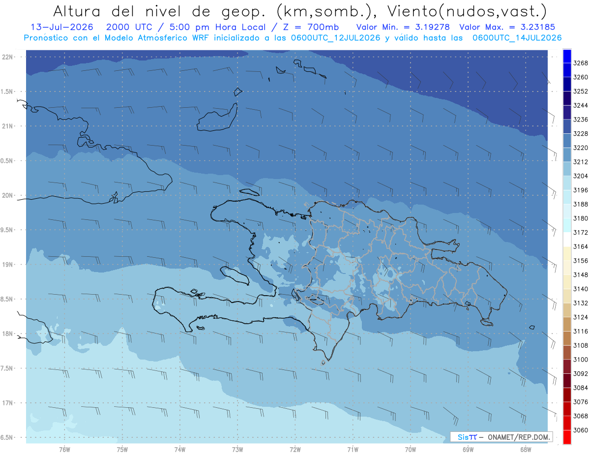Image resolution: width=590 pixels, height=456 pixels.
Task: Click the legend value '3212'
Action: point(581,162)
